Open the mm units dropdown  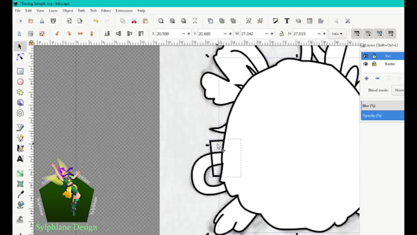337,34
